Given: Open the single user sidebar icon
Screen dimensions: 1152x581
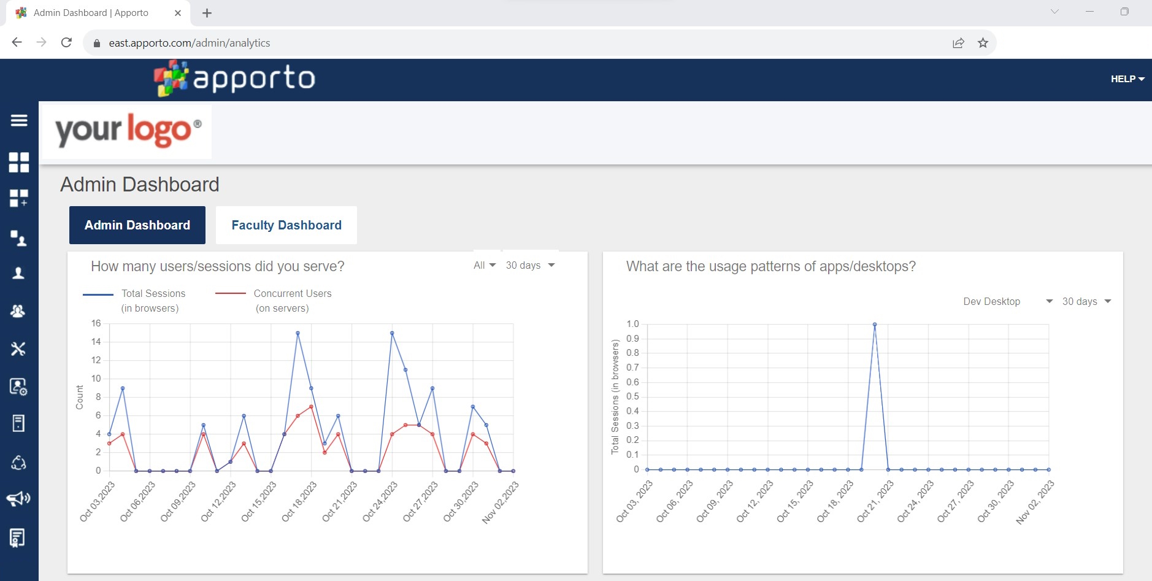Looking at the screenshot, I should tap(19, 274).
